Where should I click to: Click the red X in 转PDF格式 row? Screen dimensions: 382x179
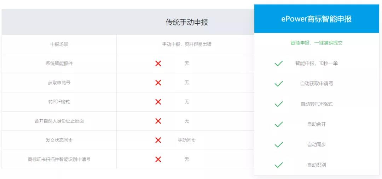[x=158, y=102]
